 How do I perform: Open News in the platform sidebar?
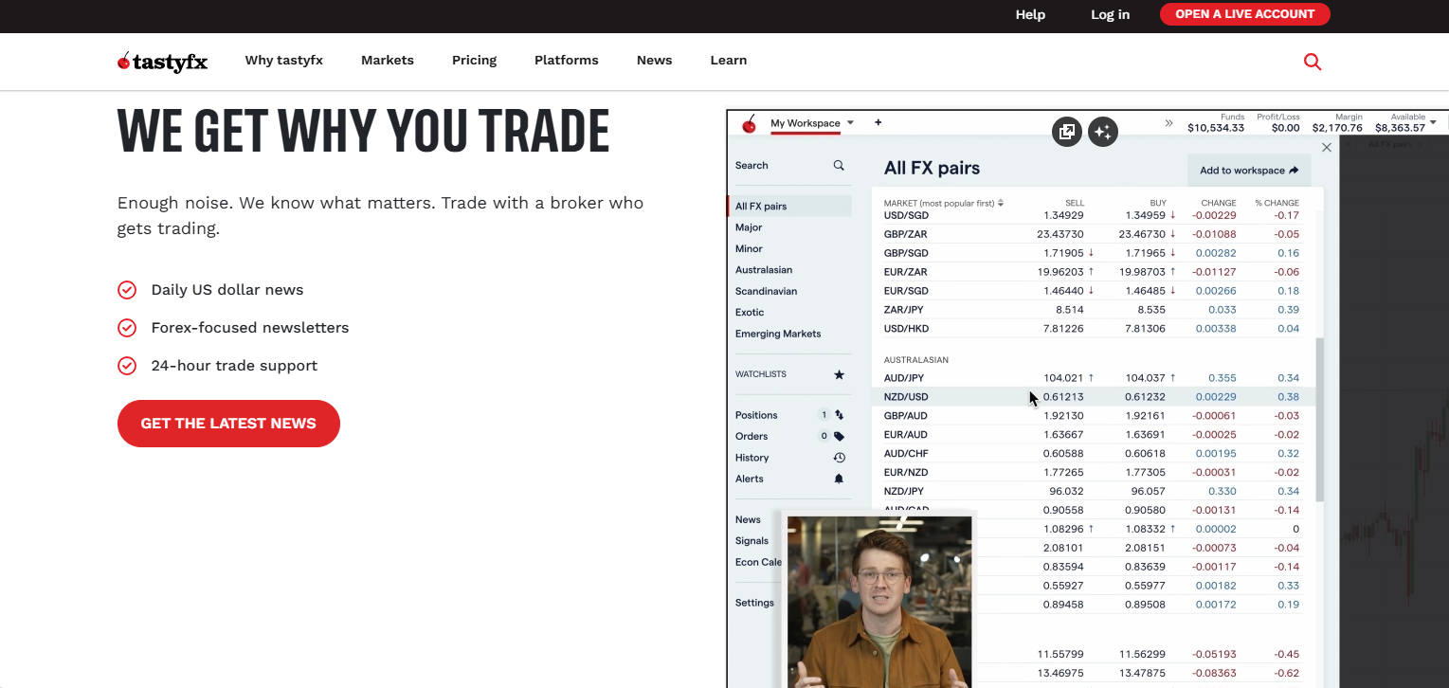[748, 519]
